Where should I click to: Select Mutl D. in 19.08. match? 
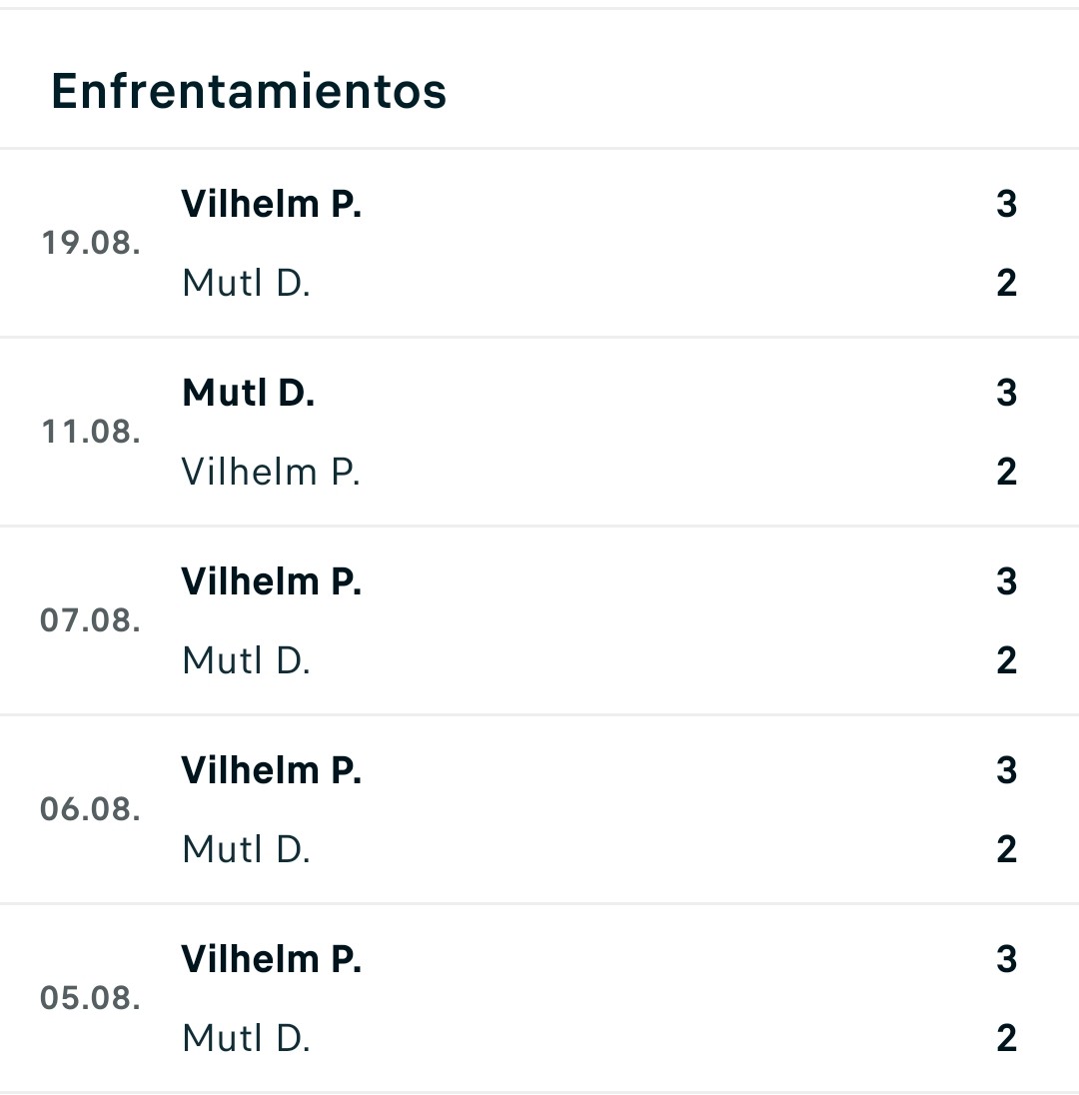pyautogui.click(x=246, y=283)
